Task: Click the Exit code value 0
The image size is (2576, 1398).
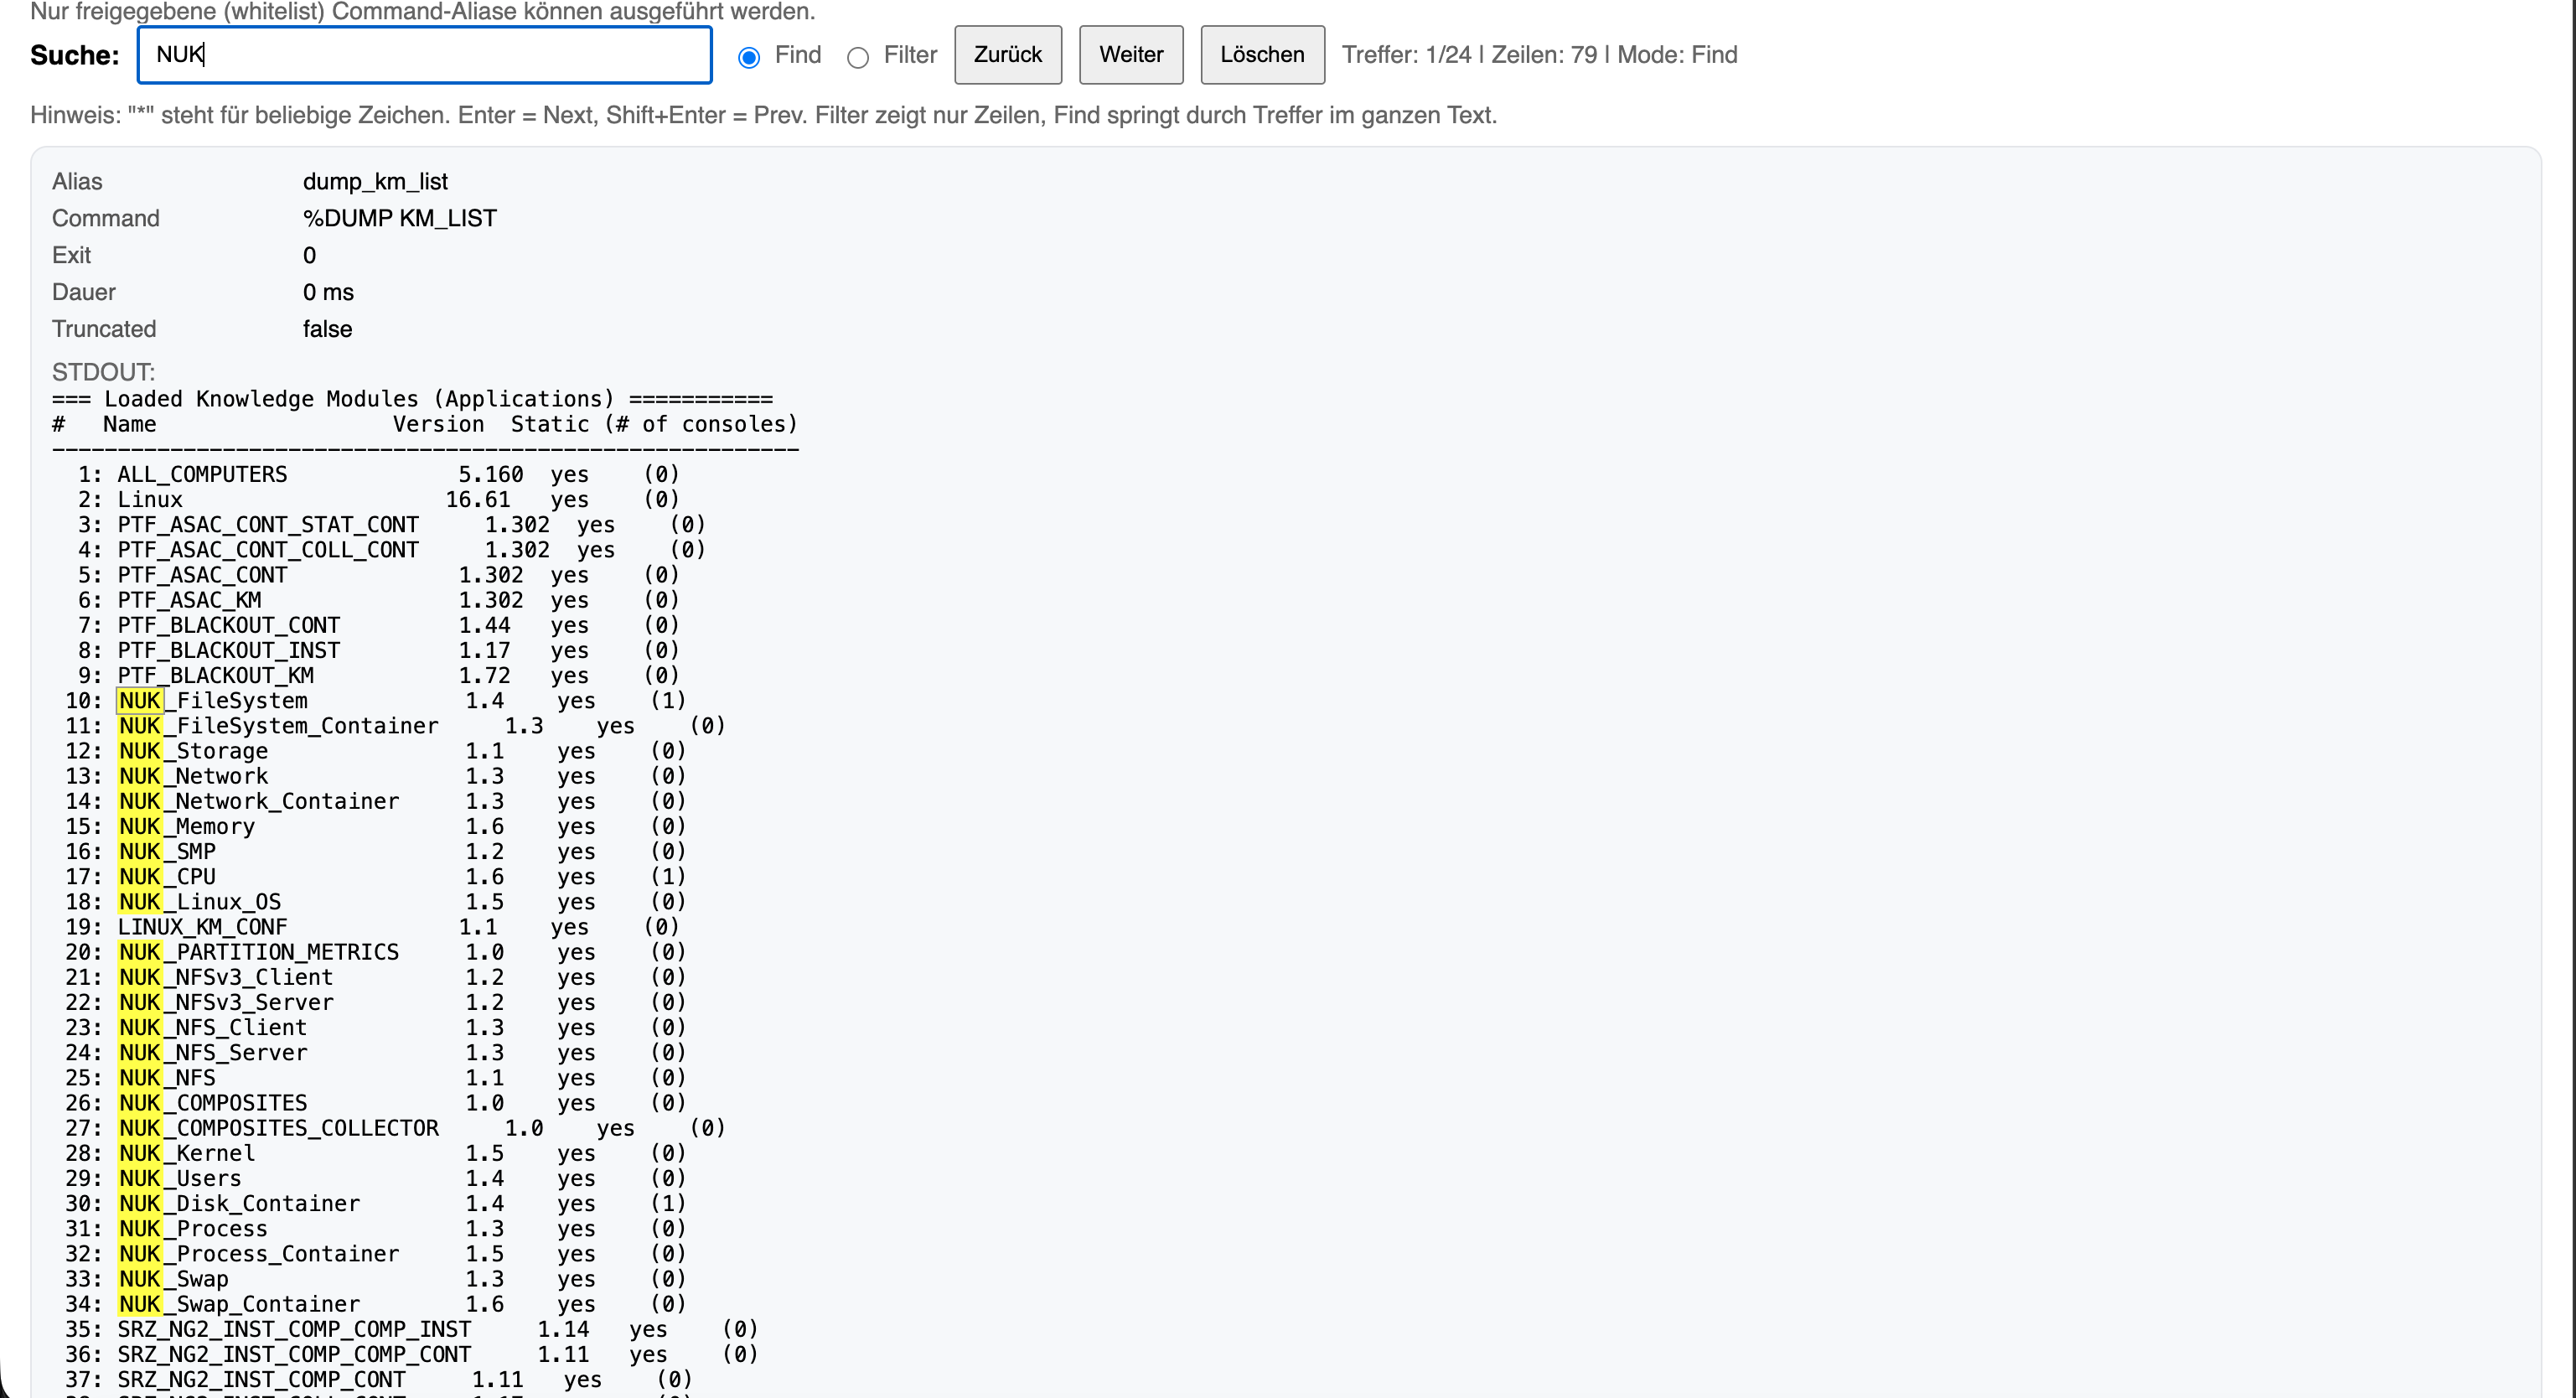Action: 310,255
